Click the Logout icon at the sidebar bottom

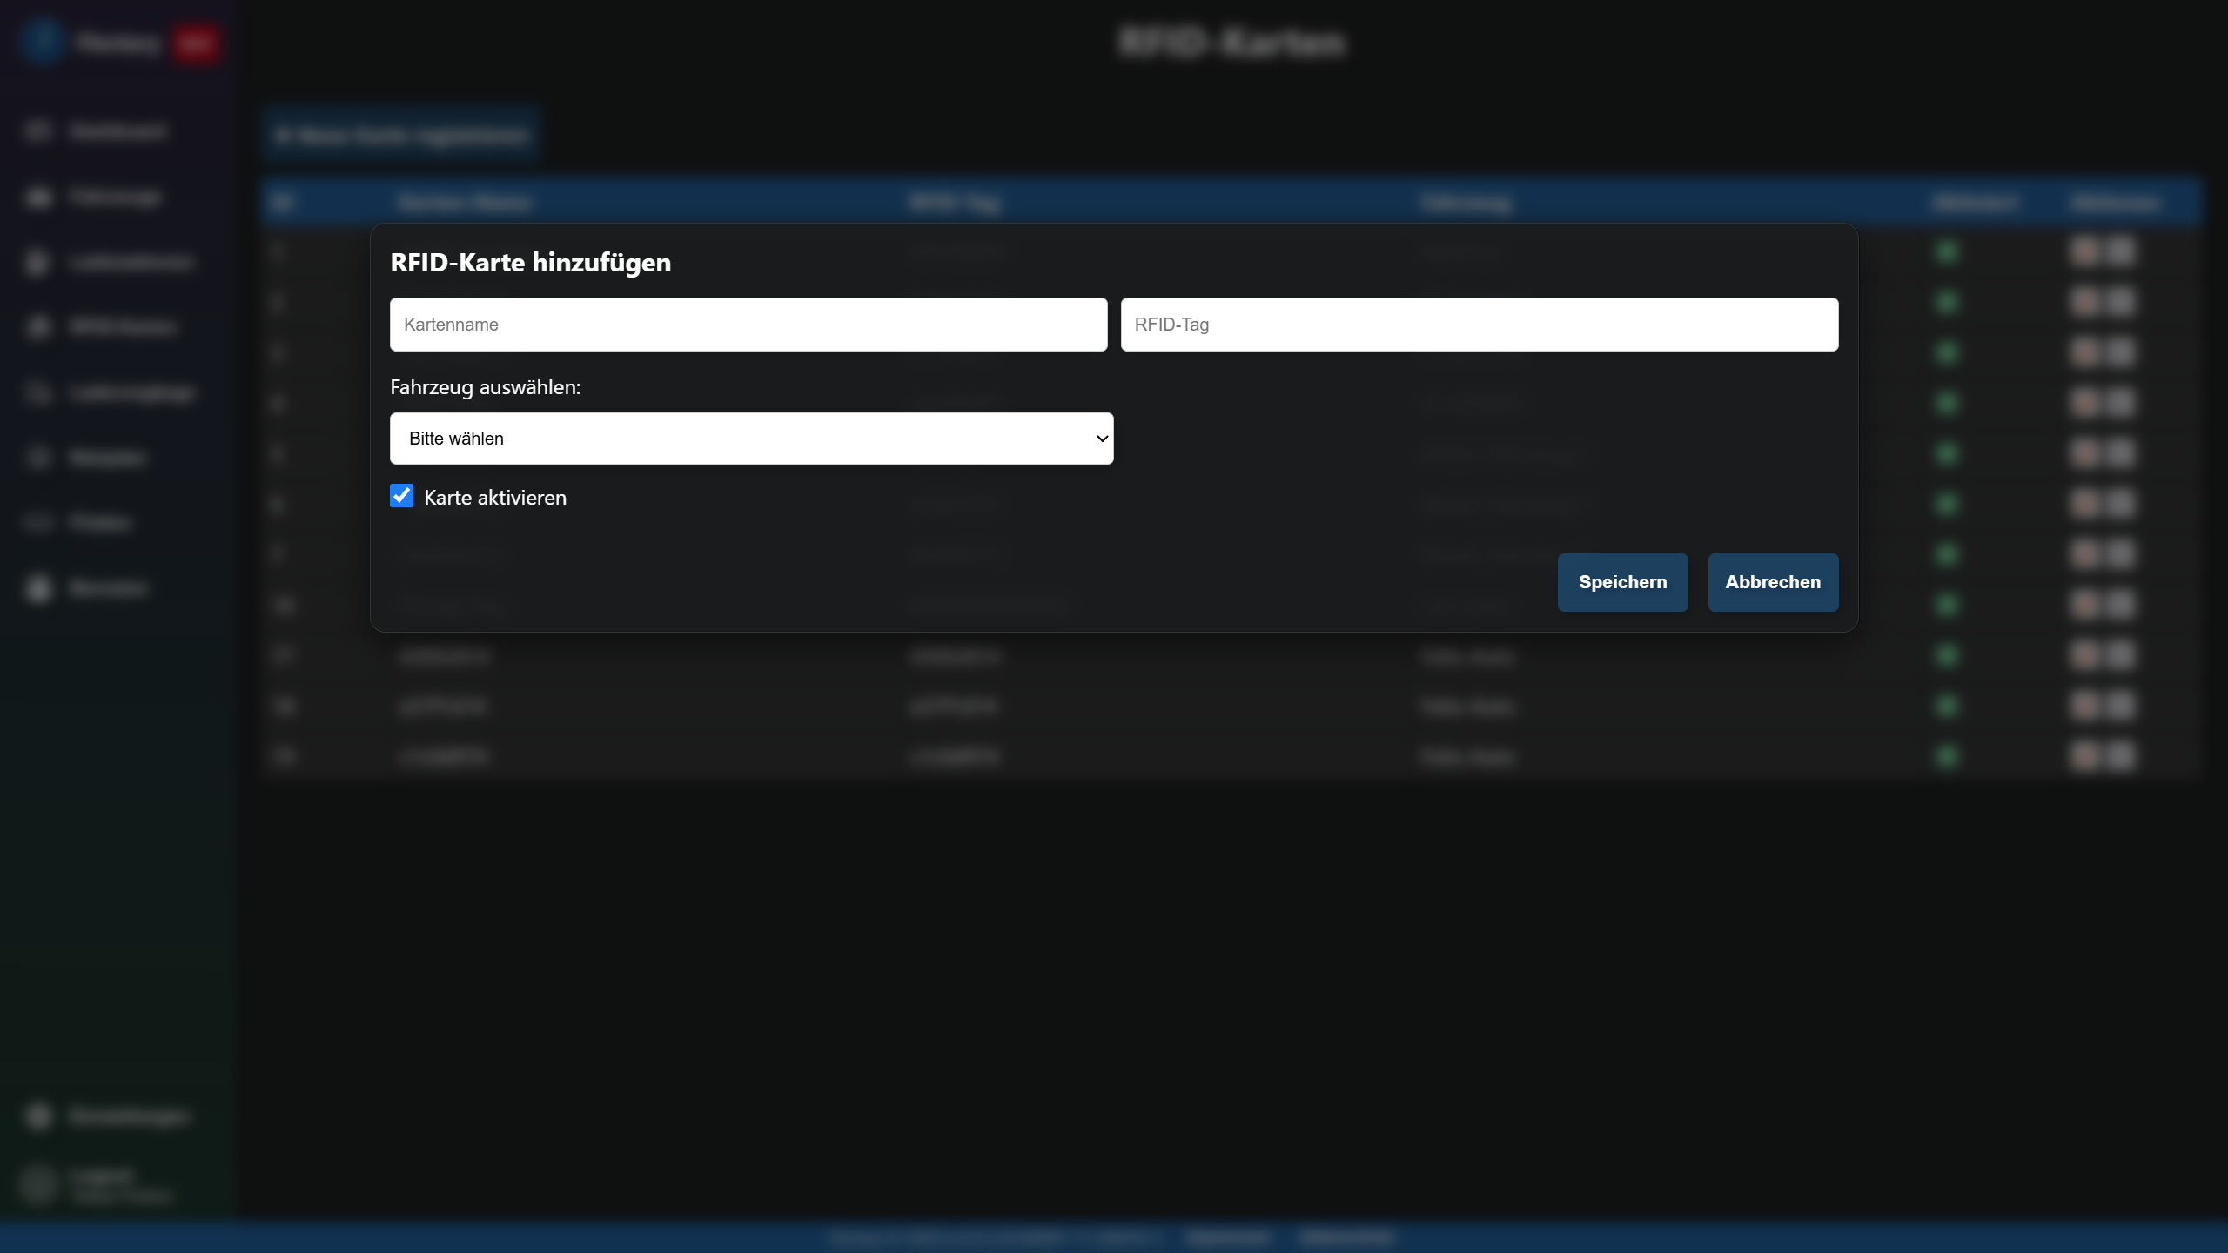(x=37, y=1183)
